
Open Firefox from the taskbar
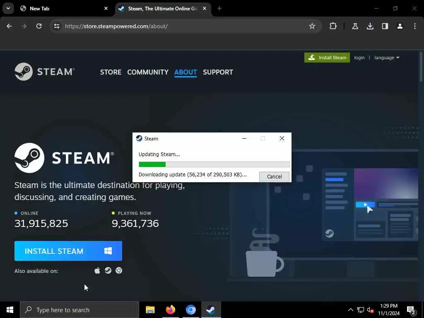(170, 310)
